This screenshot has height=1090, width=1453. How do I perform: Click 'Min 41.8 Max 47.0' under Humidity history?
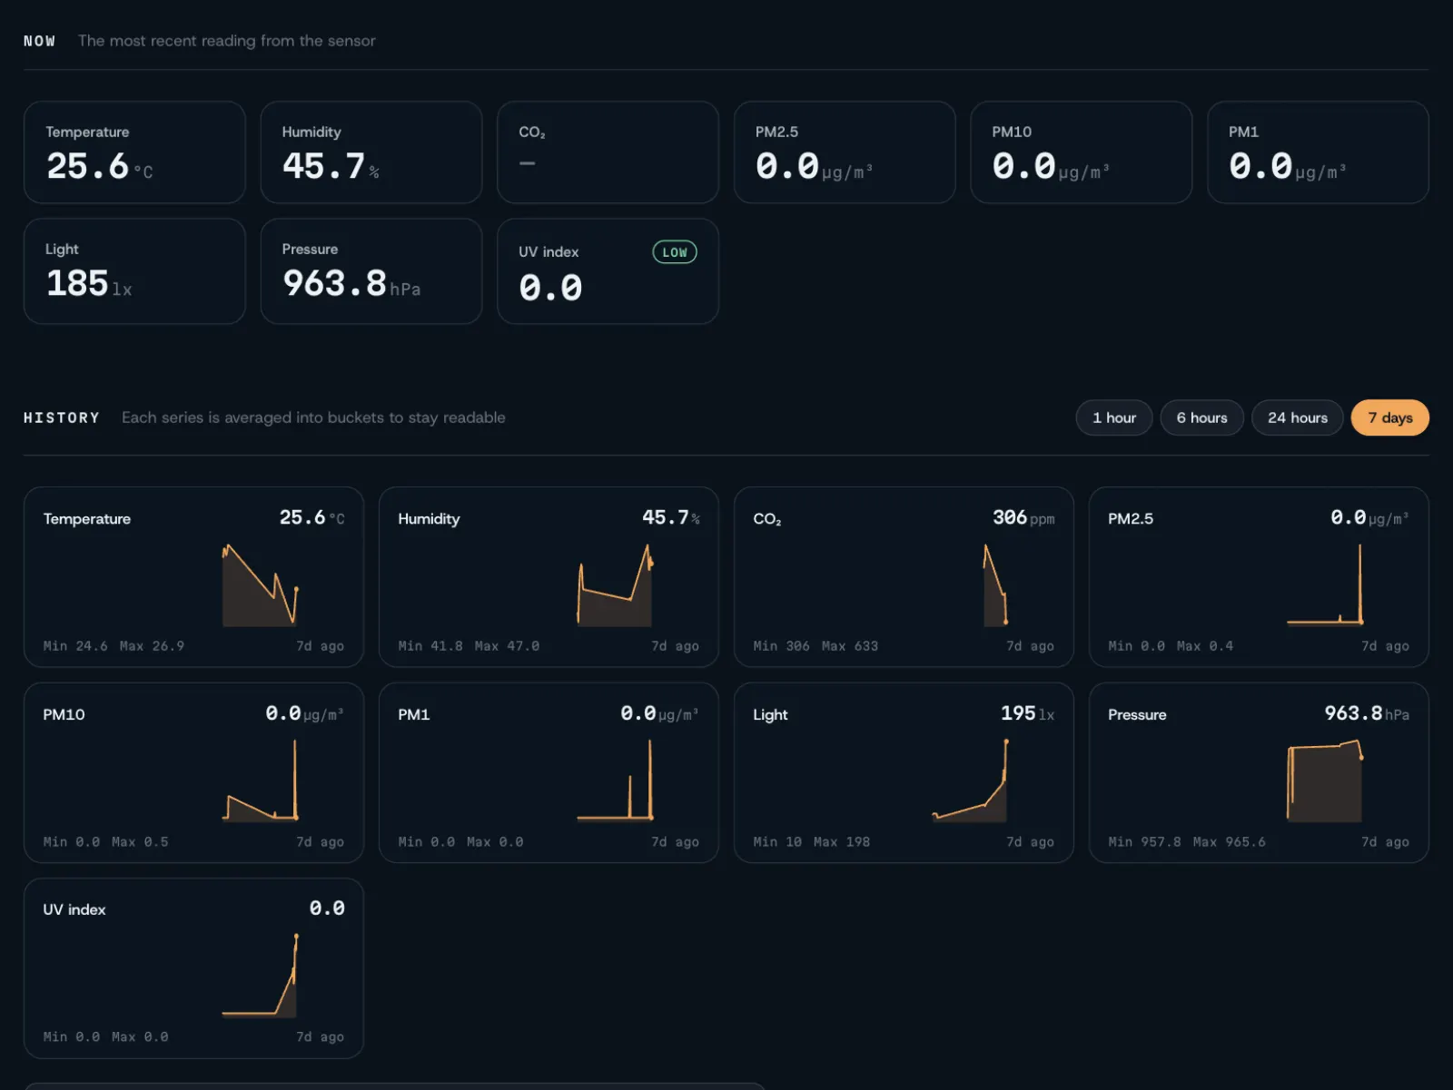tap(469, 646)
